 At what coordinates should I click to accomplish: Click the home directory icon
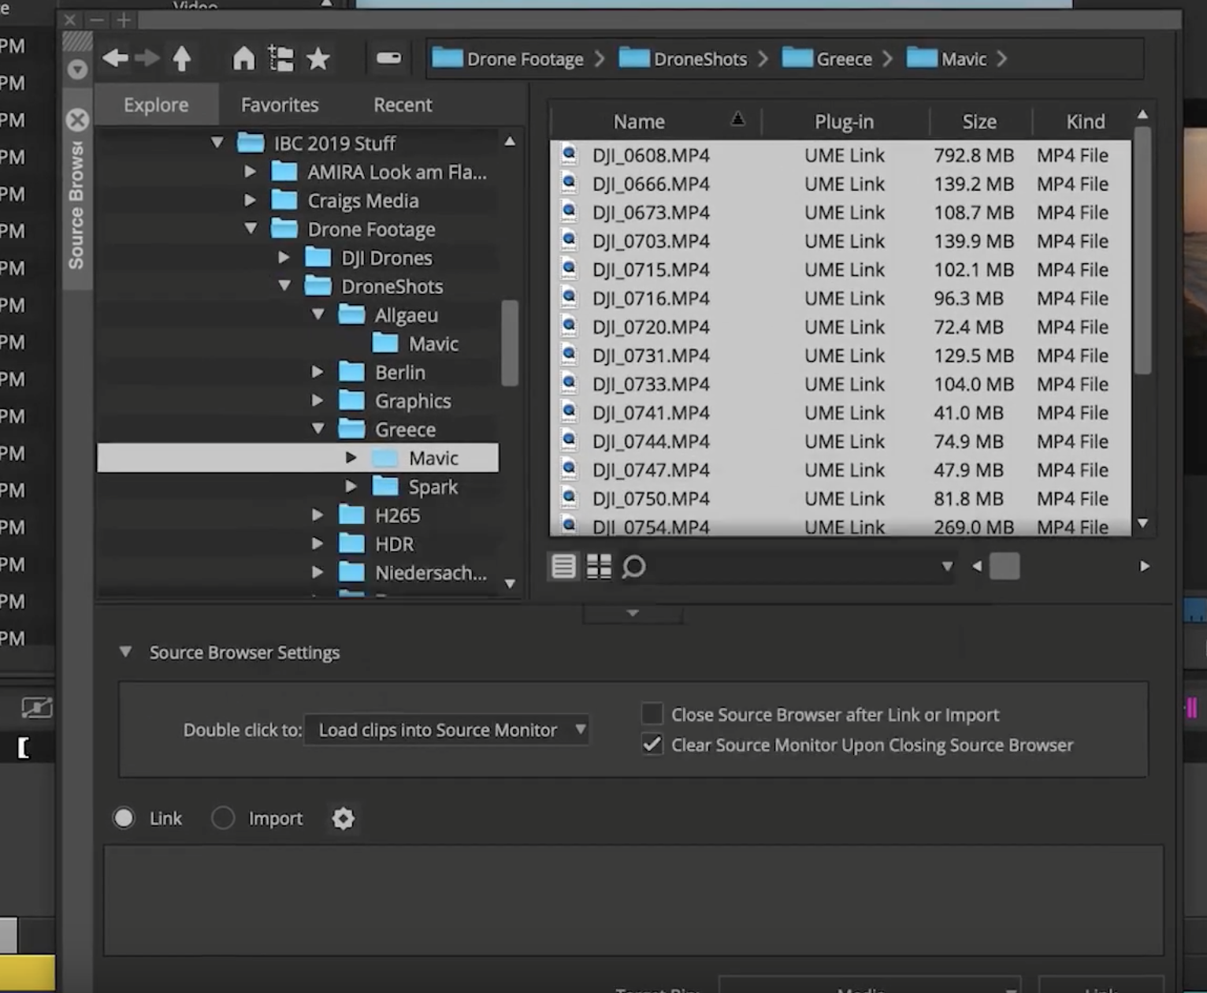[x=243, y=58]
